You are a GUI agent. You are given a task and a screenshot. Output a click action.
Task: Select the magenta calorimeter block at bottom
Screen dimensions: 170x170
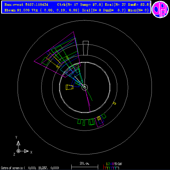click(x=99, y=122)
